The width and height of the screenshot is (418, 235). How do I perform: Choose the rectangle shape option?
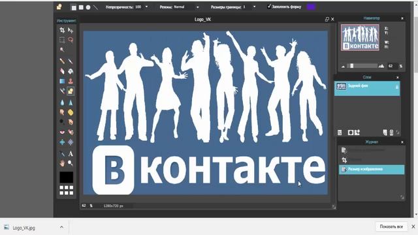click(x=74, y=7)
